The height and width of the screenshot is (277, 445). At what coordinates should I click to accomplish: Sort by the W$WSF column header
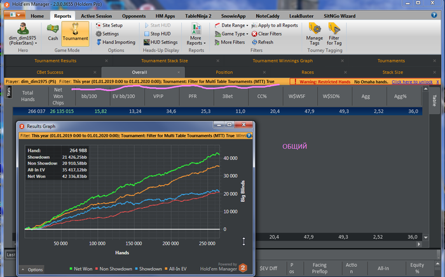click(x=297, y=97)
